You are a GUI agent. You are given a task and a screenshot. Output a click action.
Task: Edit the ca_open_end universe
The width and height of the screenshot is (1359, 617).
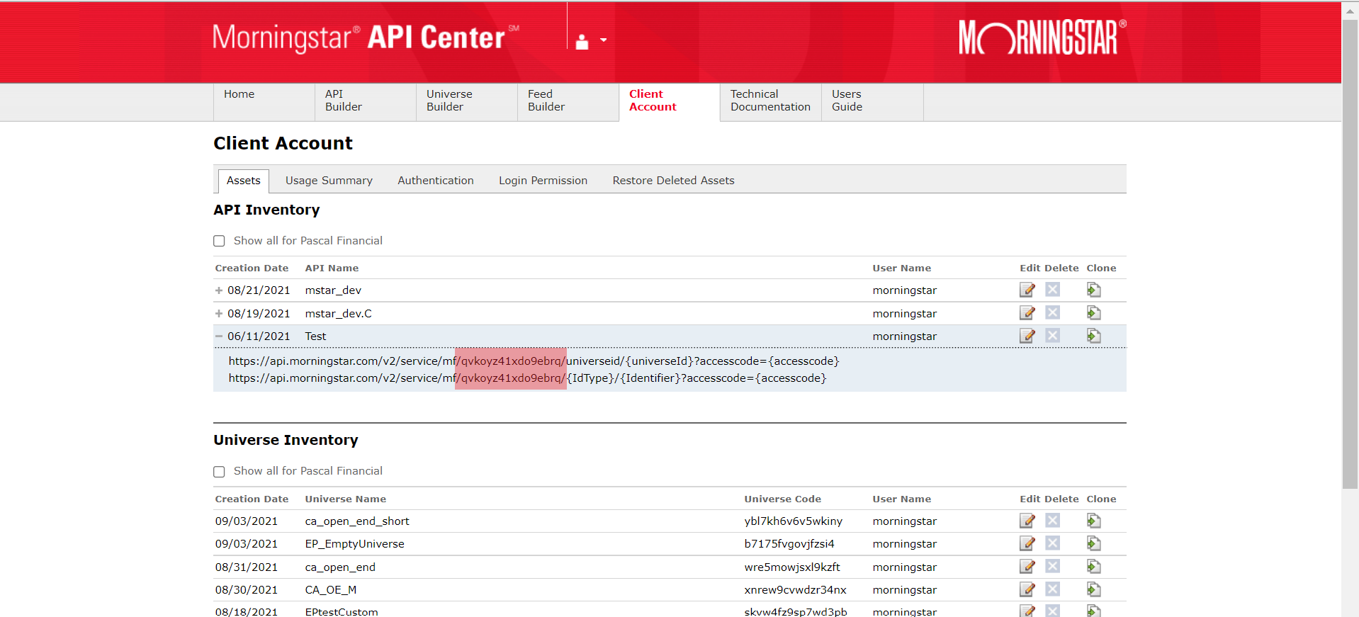click(x=1027, y=567)
